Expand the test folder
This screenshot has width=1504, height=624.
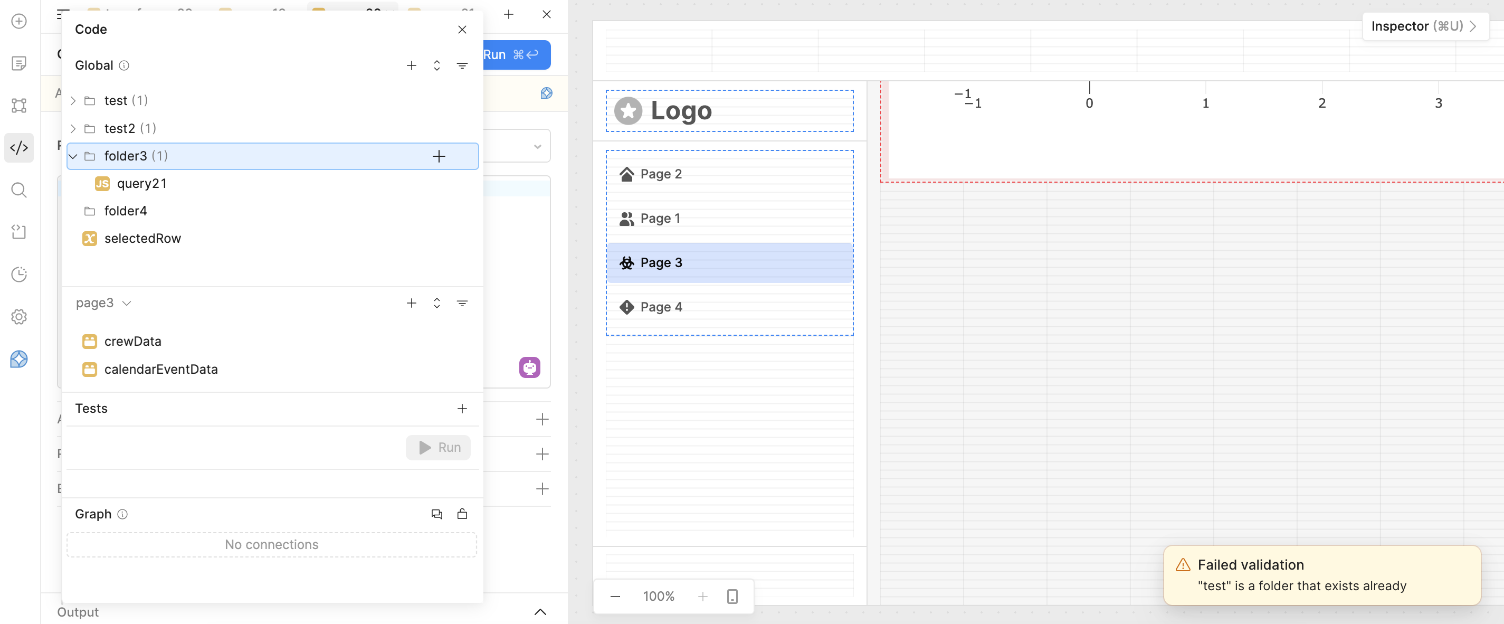click(73, 101)
